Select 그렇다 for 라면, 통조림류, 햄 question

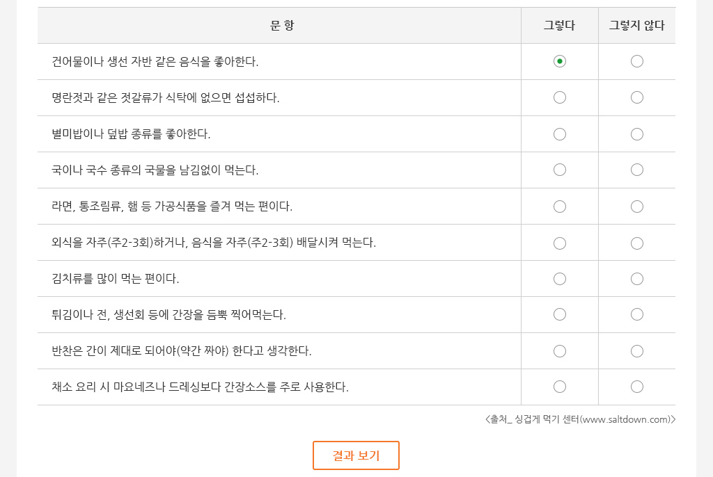(559, 207)
